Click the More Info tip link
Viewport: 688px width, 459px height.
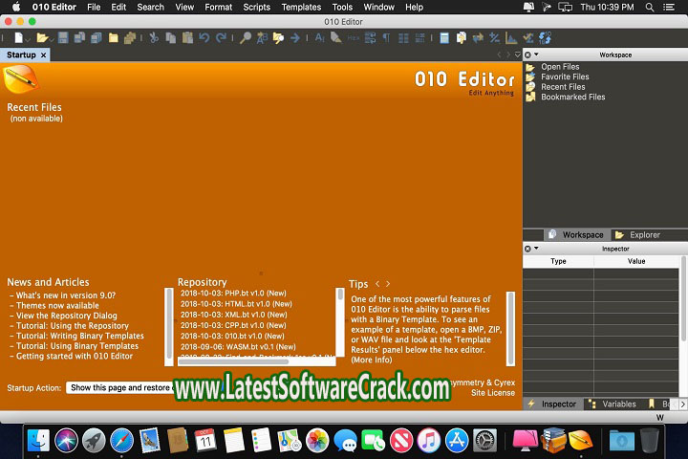point(371,360)
